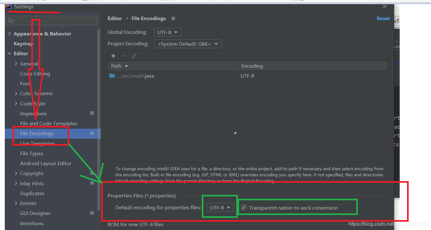Expand the Emmet node

(x=16, y=203)
